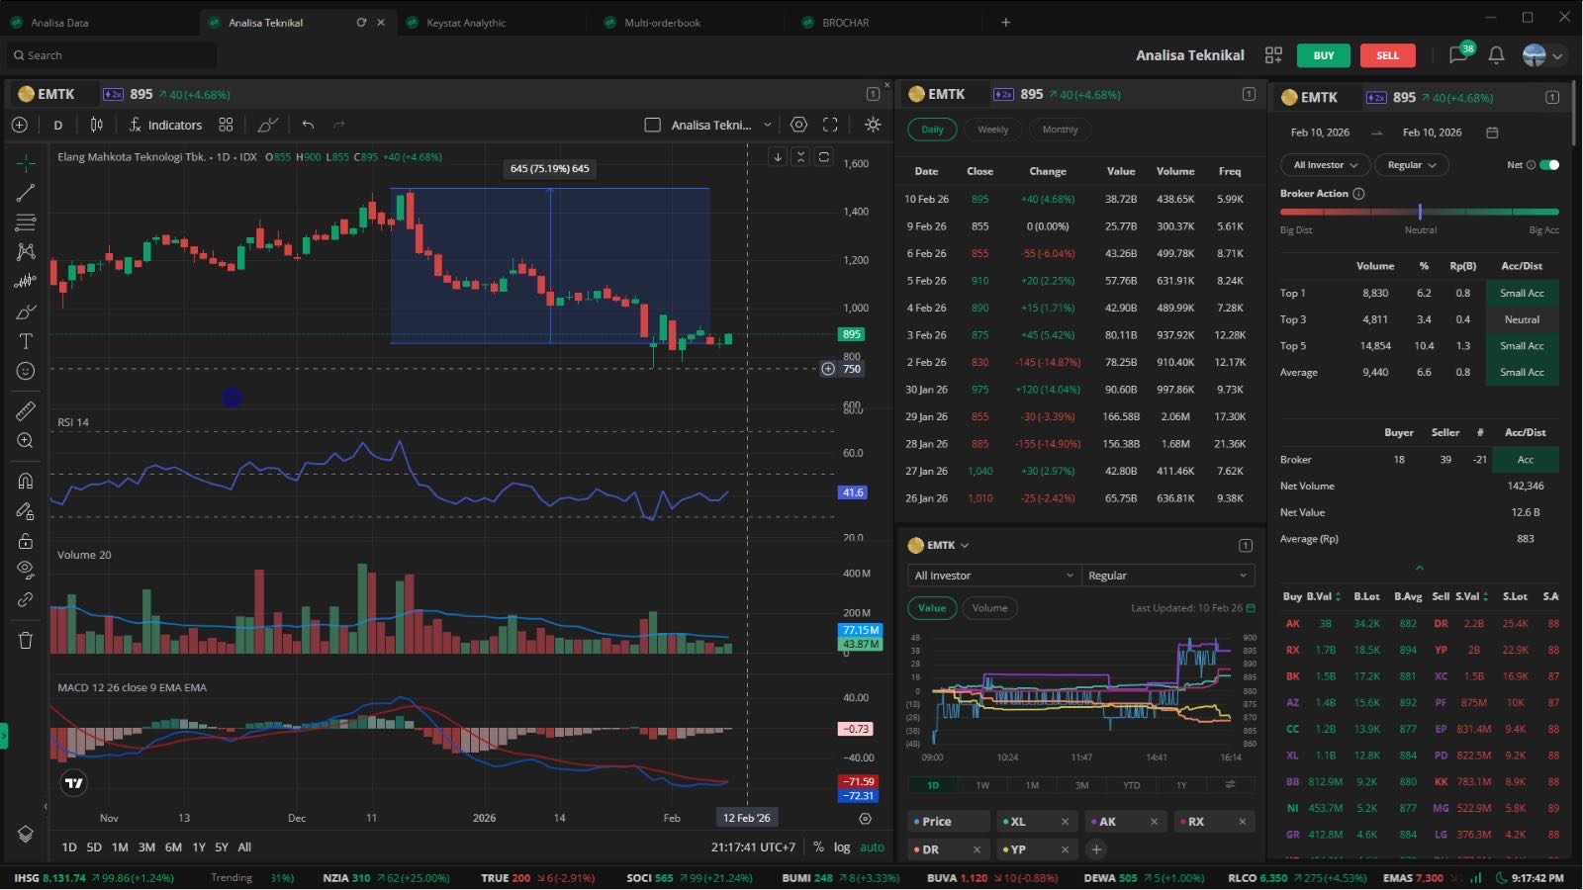Click the trash icon to remove drawings

pyautogui.click(x=26, y=640)
